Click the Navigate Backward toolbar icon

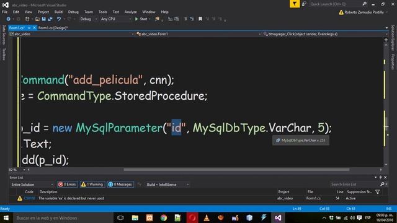pos(8,19)
